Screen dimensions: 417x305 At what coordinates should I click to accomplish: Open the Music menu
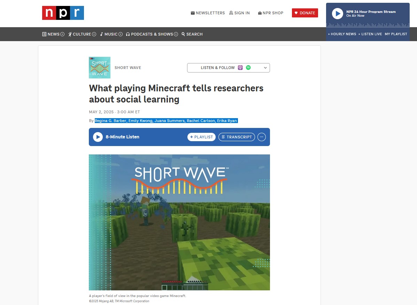[109, 34]
